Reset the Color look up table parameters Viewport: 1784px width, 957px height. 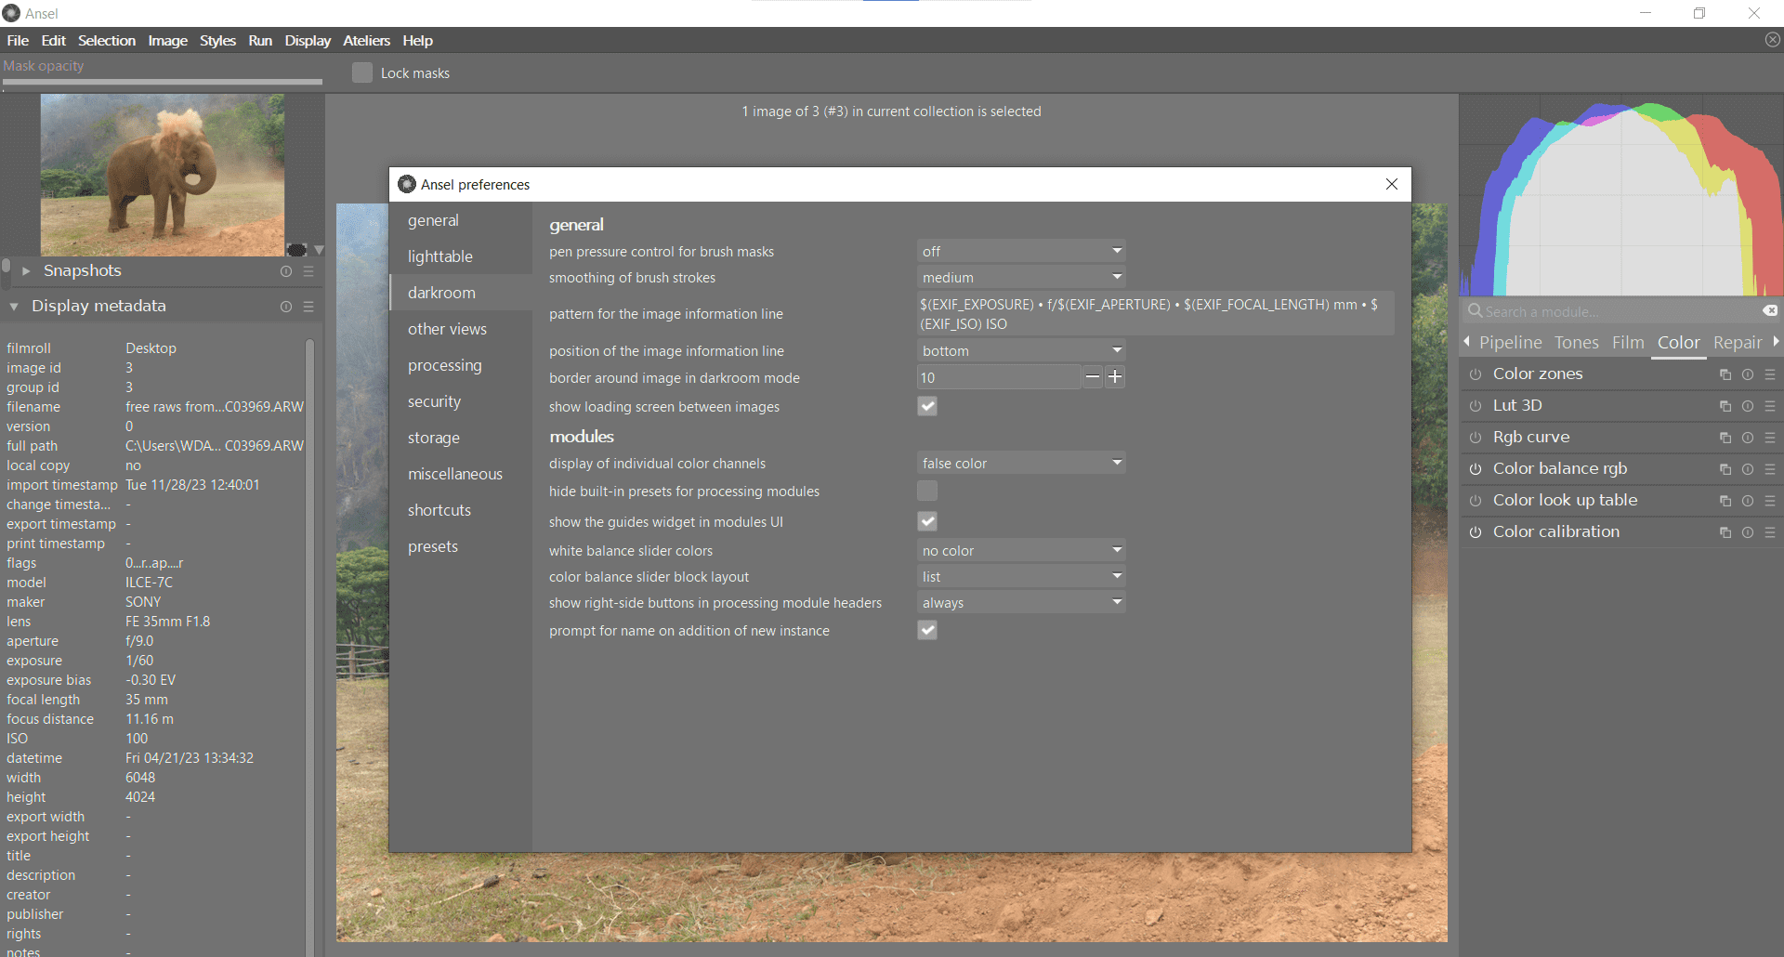(x=1748, y=501)
